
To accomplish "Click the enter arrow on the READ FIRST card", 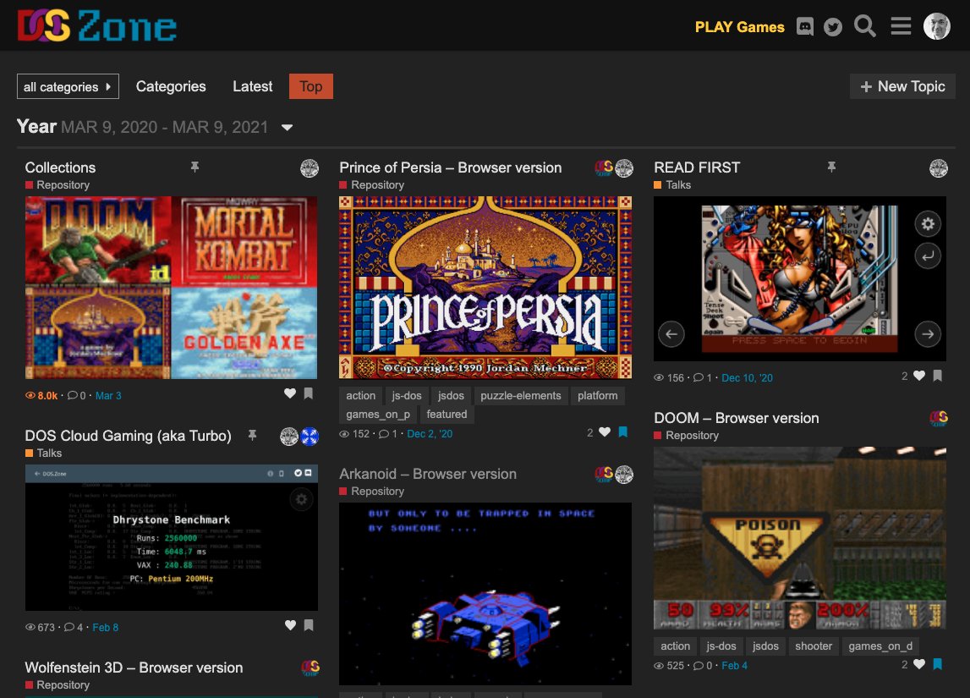I will point(928,256).
